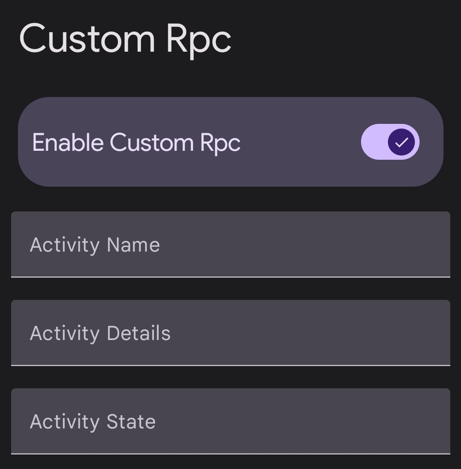Tap the Activity Details placeholder text
This screenshot has width=461, height=469.
[100, 333]
